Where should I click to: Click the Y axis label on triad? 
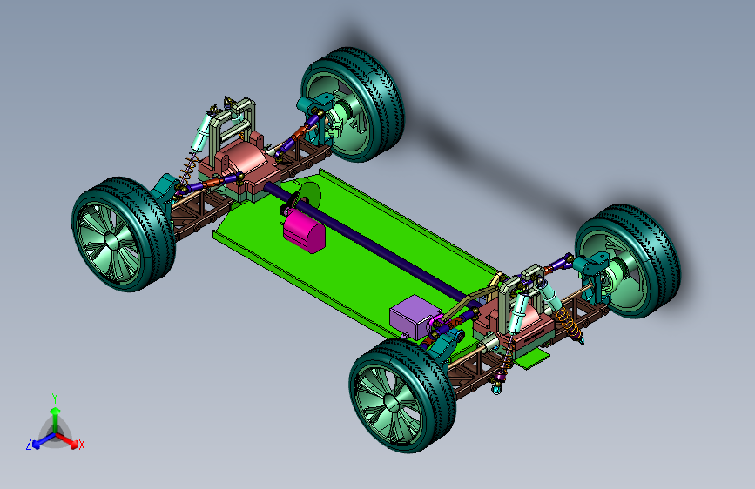click(55, 399)
